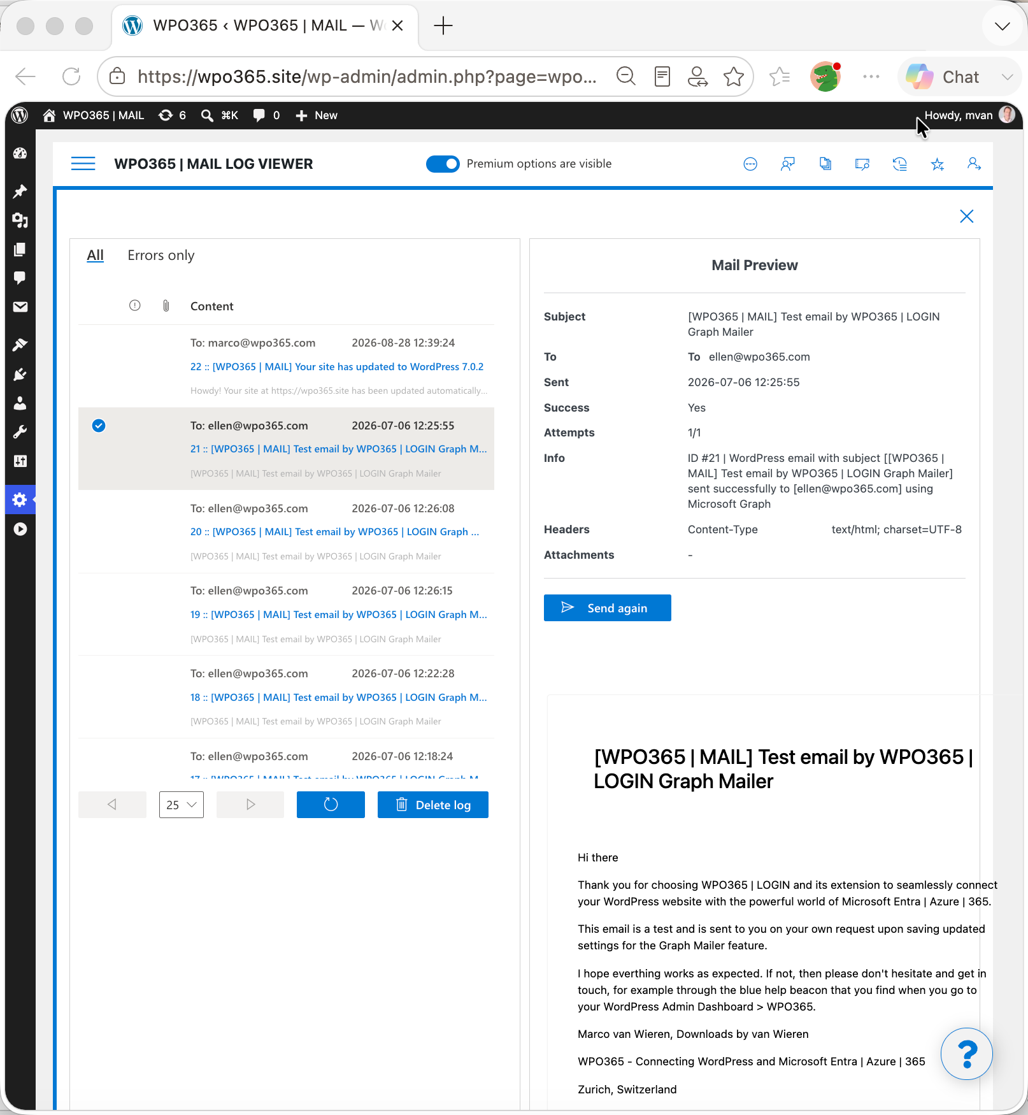Click Send again button
Image resolution: width=1028 pixels, height=1115 pixels.
[x=608, y=608]
